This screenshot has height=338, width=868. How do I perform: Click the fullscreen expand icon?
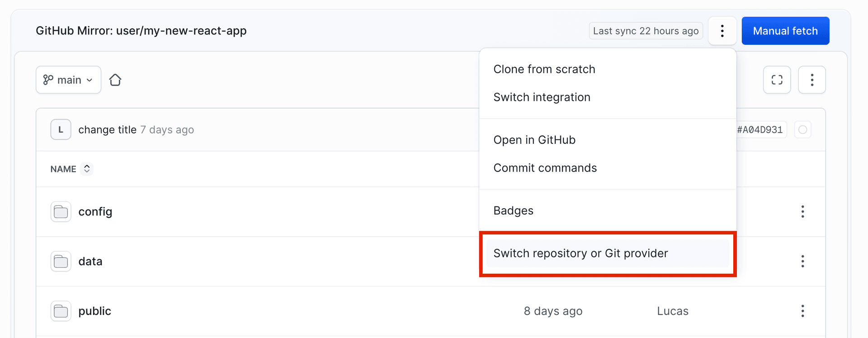click(777, 80)
